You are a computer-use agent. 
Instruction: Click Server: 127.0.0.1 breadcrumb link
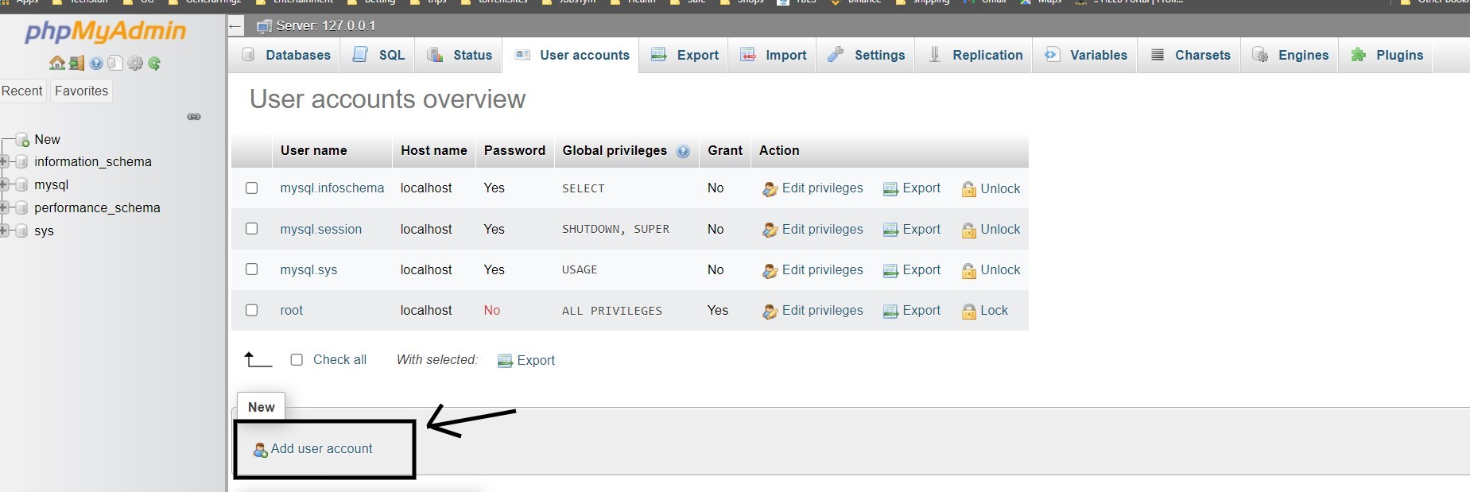(x=326, y=26)
